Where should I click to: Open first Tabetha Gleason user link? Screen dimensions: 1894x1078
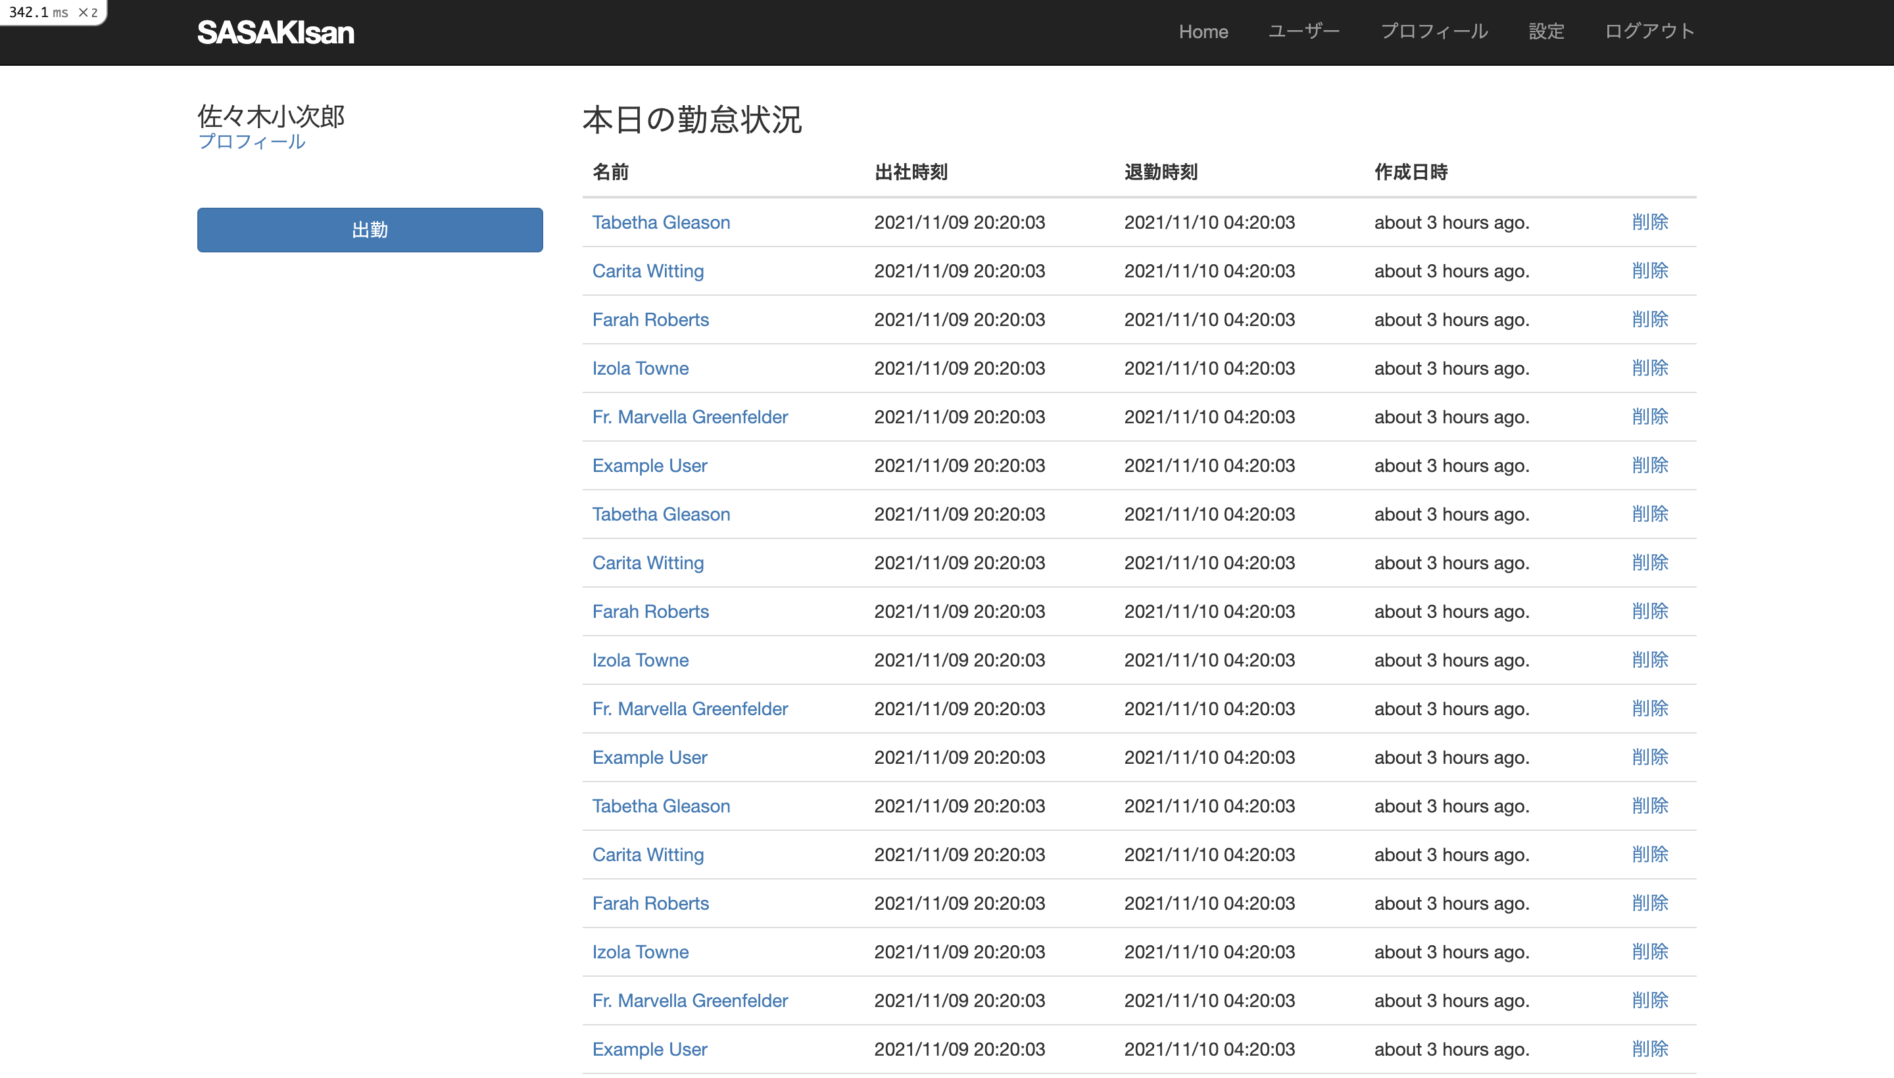click(661, 222)
